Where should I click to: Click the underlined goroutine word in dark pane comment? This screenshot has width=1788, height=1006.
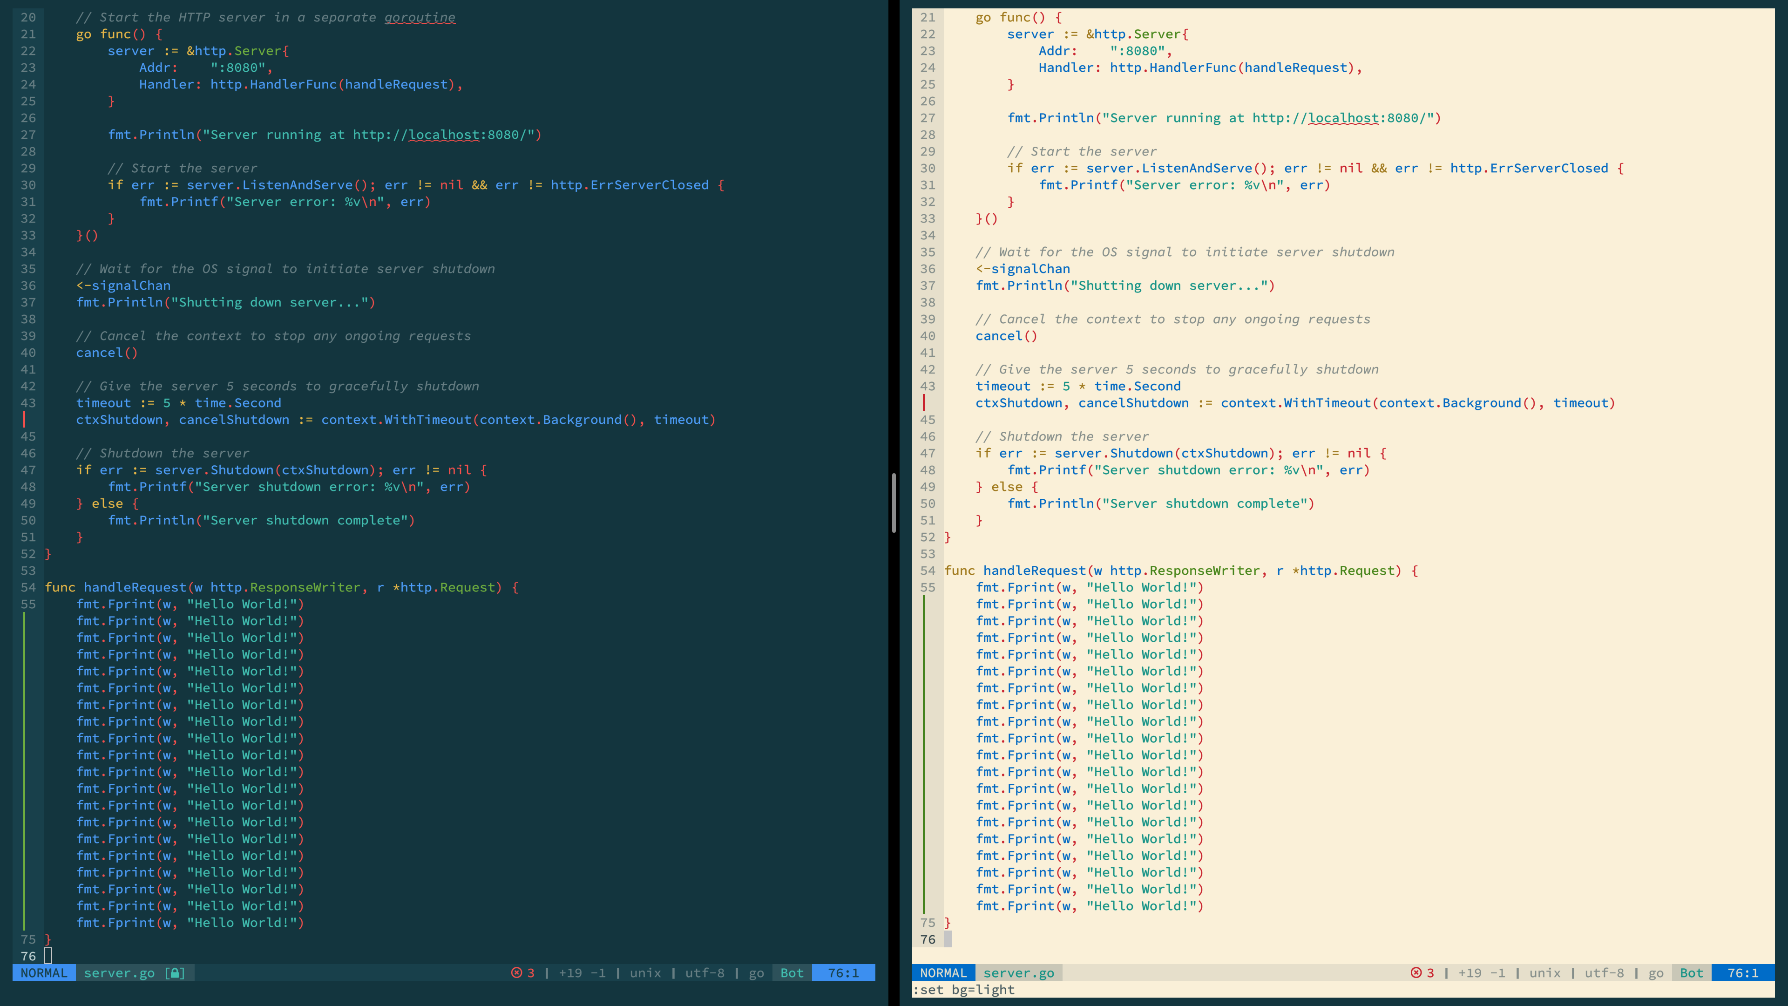tap(420, 17)
